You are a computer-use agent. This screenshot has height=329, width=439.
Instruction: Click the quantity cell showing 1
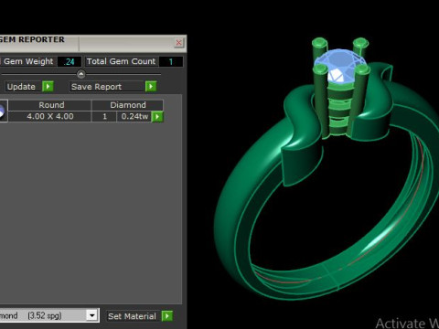(x=104, y=116)
